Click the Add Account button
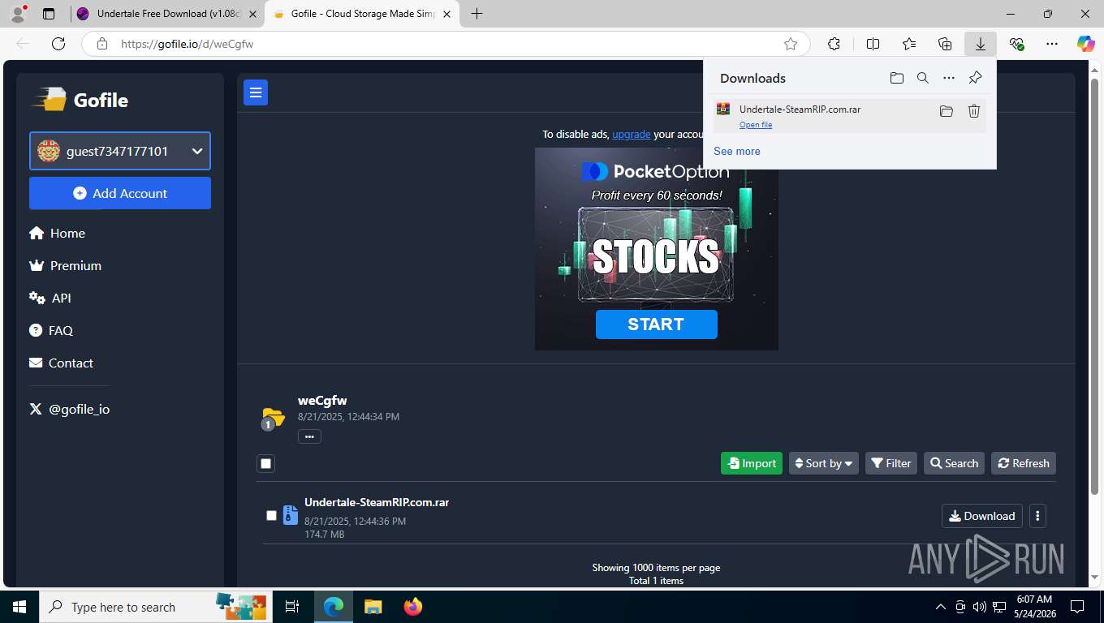1104x623 pixels. [x=120, y=193]
